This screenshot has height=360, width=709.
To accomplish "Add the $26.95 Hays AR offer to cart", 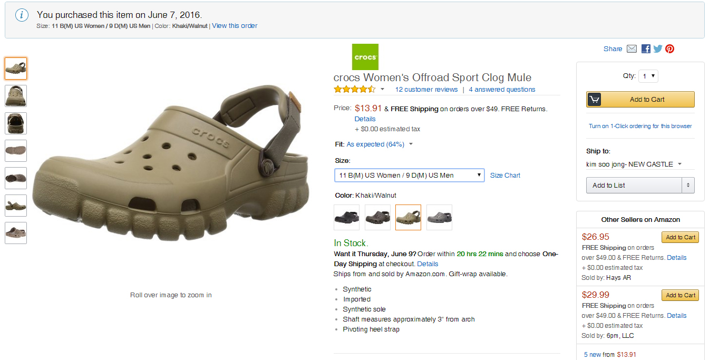I will point(680,237).
